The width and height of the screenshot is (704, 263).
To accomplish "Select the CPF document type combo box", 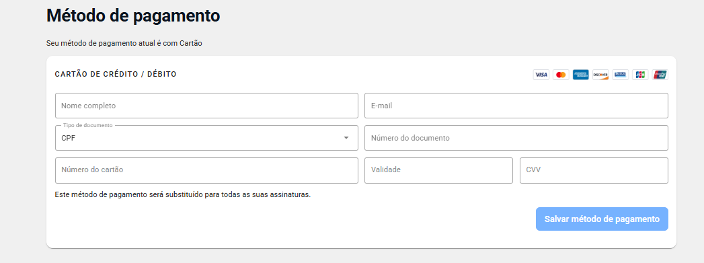I will 206,138.
